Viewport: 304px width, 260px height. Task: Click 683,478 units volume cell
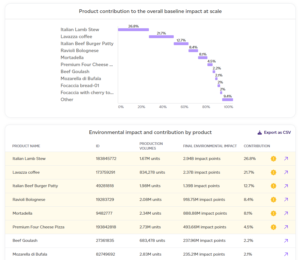pos(152,241)
